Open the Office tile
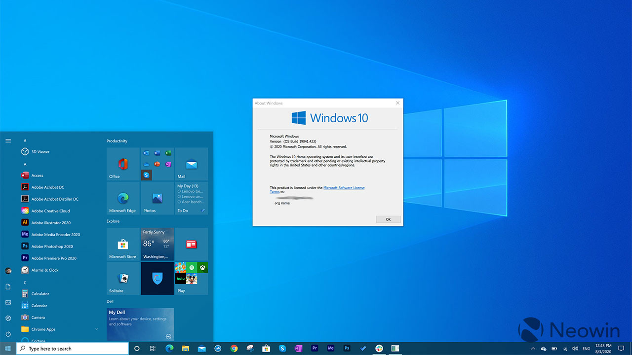The image size is (632, 355). 123,164
